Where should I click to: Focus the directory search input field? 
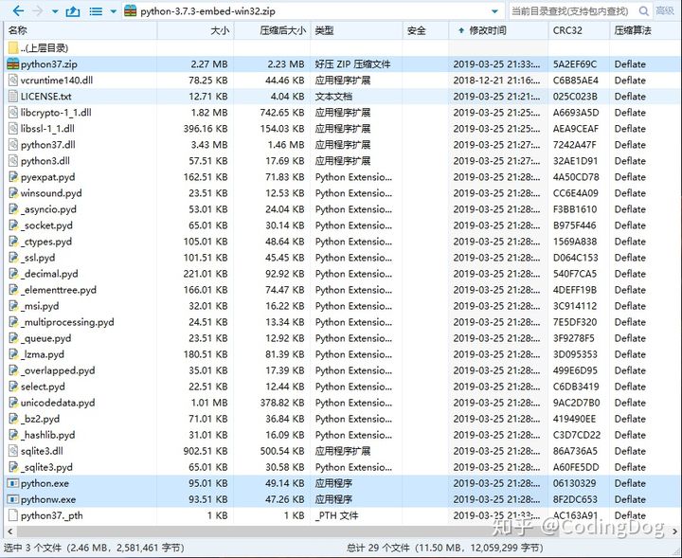[x=572, y=10]
